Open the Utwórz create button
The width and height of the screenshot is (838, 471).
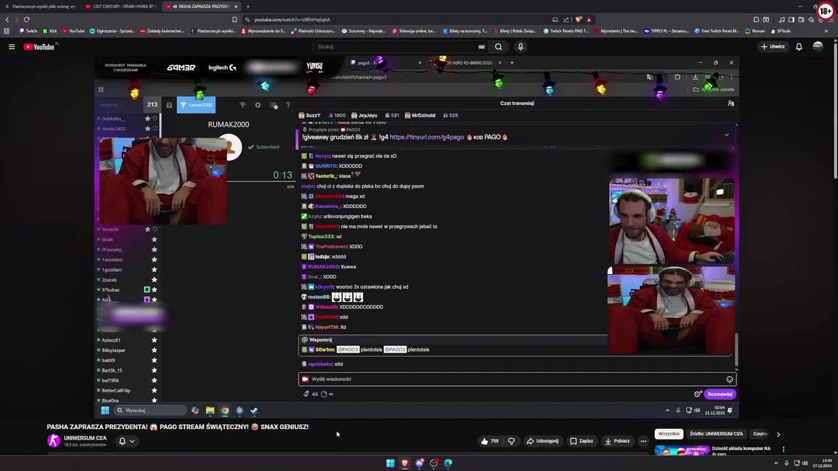tap(773, 46)
